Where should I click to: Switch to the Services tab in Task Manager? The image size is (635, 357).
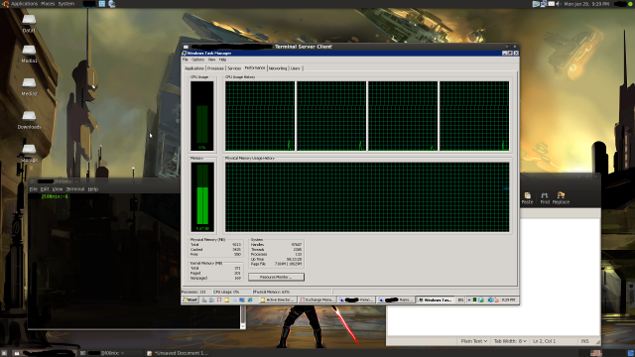(x=234, y=68)
